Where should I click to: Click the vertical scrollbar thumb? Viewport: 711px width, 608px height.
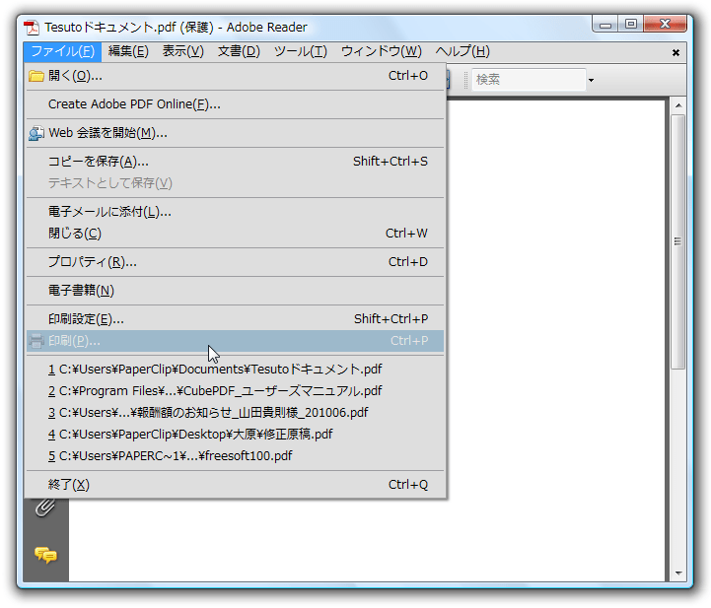[678, 241]
